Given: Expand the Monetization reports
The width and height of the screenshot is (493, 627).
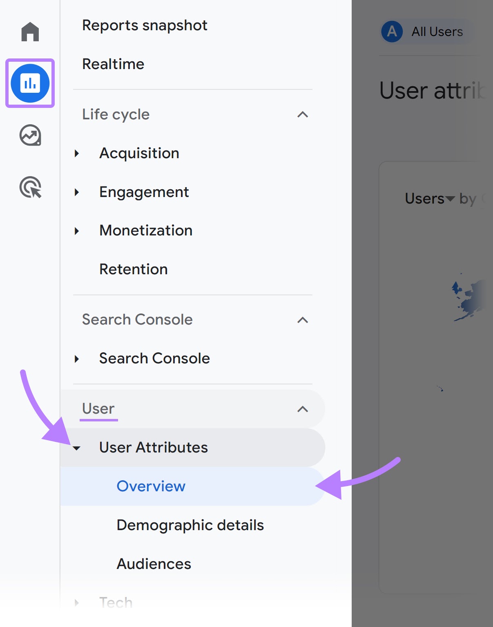Looking at the screenshot, I should pyautogui.click(x=77, y=231).
